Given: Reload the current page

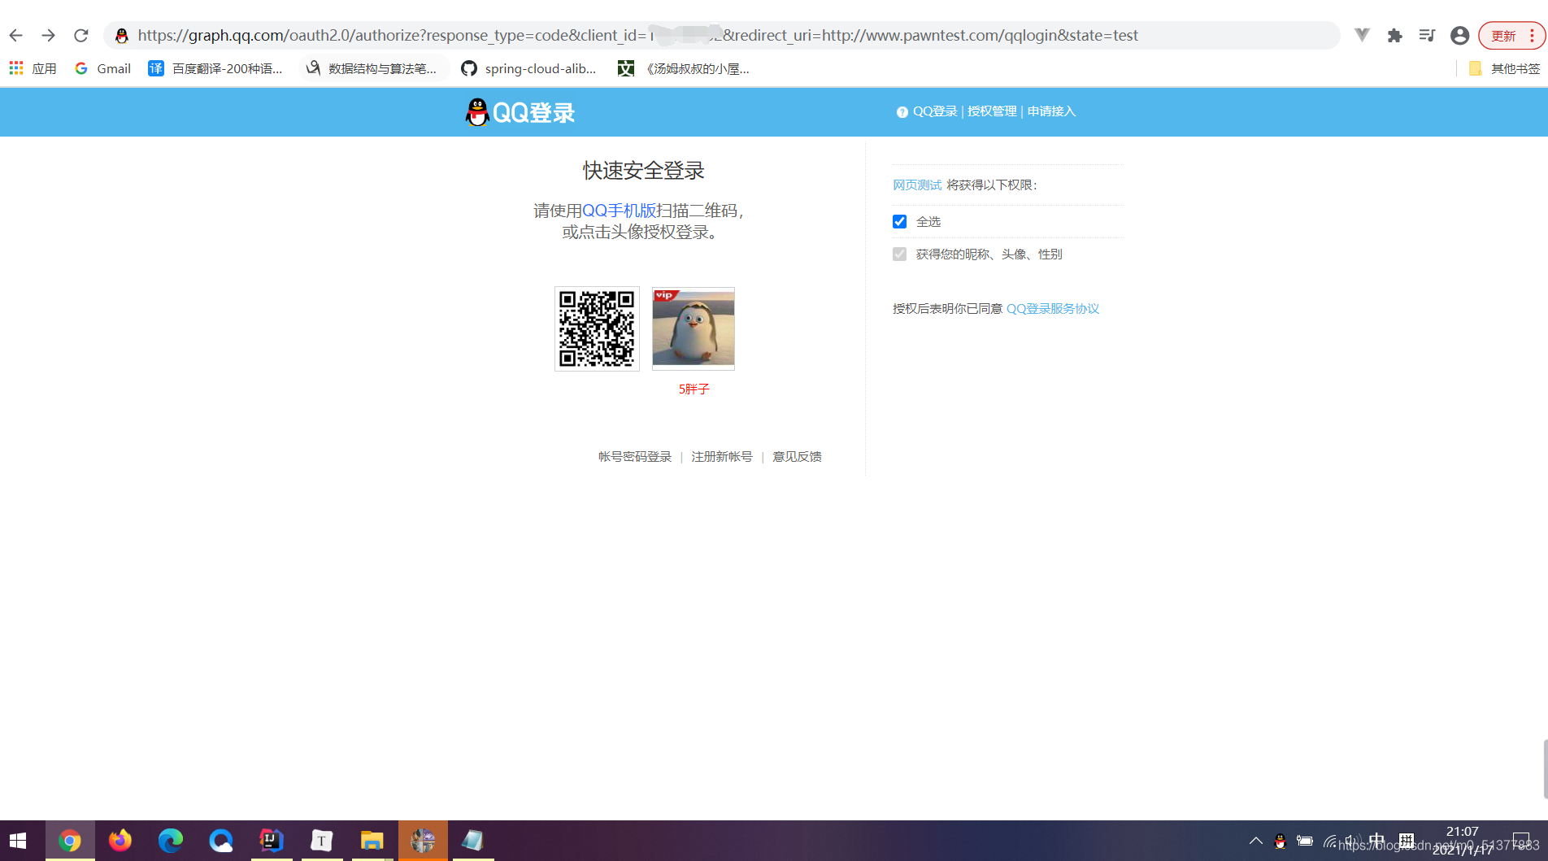Looking at the screenshot, I should click(x=81, y=35).
